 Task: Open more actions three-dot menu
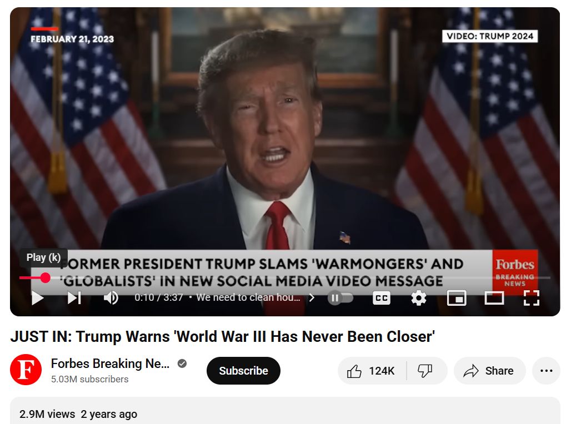[546, 371]
